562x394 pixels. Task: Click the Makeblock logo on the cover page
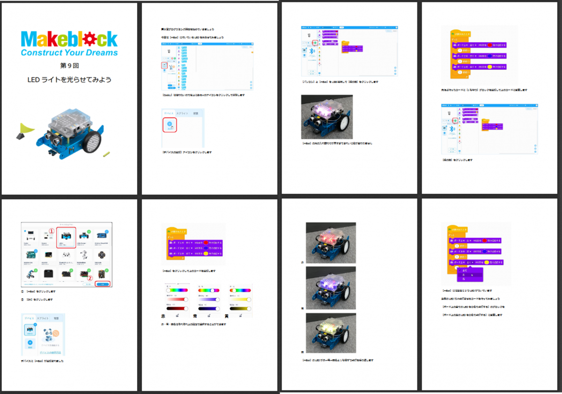tap(69, 38)
